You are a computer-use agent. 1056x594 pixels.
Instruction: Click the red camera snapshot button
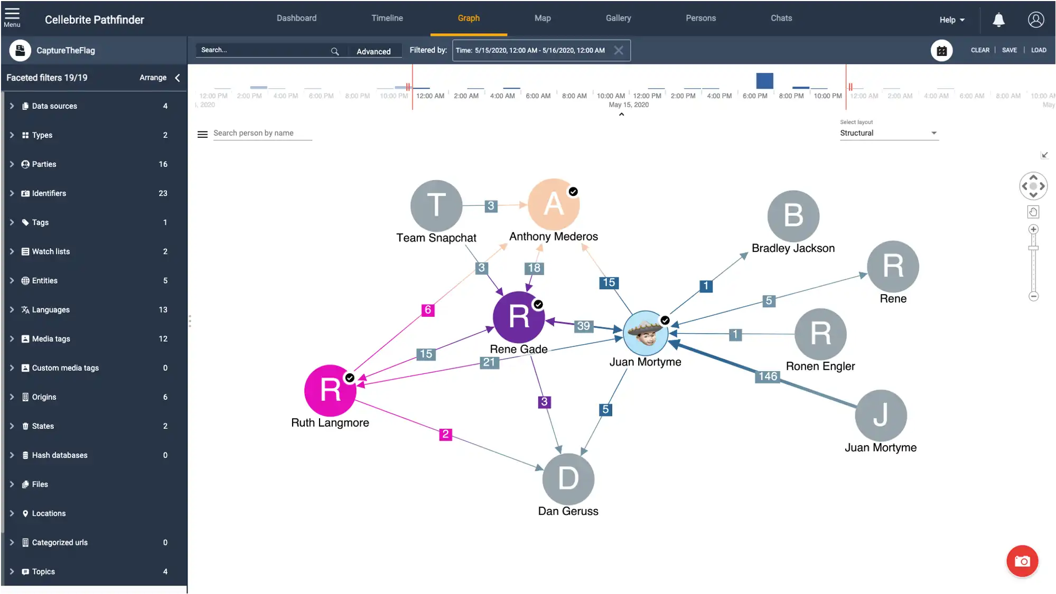[1022, 561]
